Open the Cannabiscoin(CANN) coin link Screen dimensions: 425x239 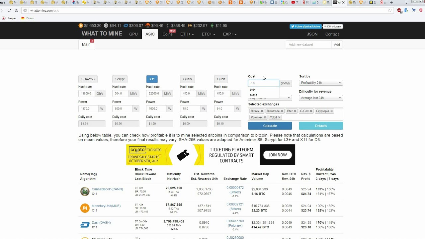(107, 189)
